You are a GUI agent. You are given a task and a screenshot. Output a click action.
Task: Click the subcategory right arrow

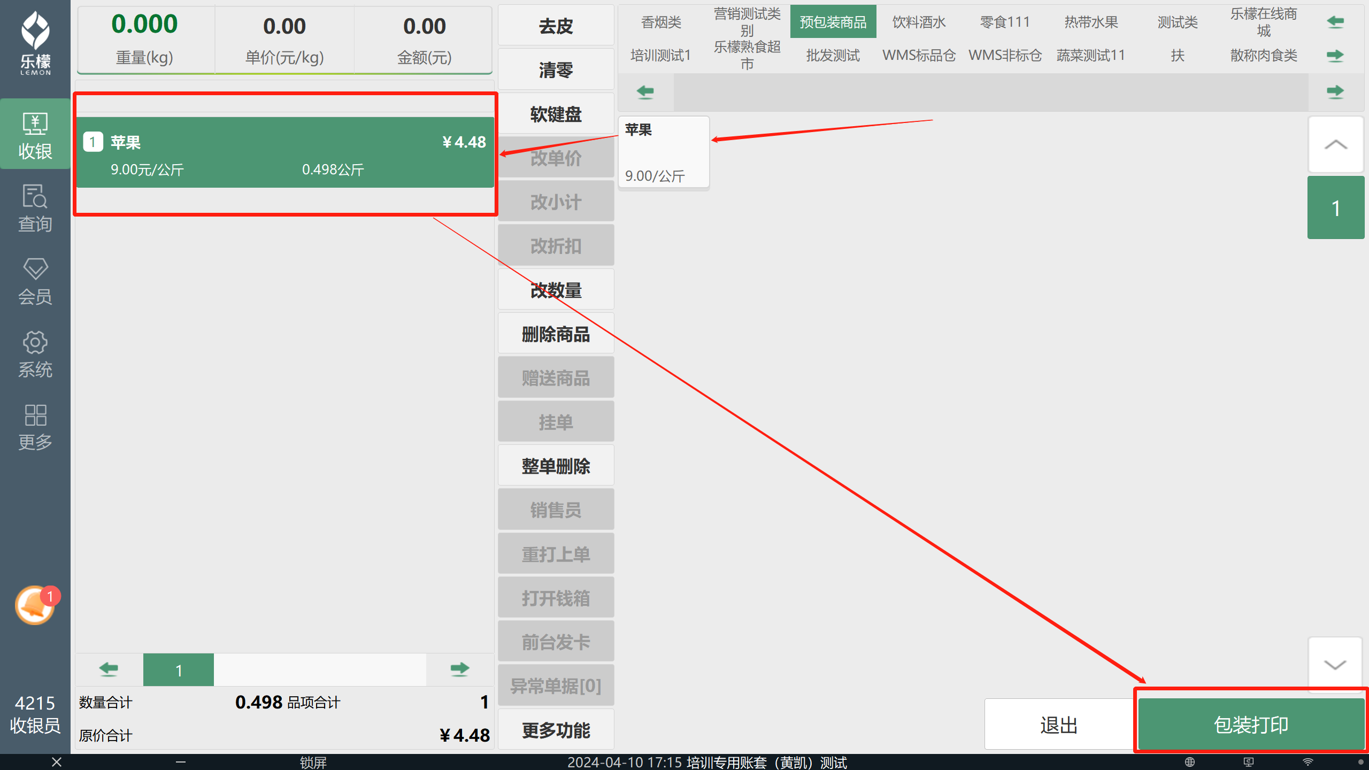(x=1335, y=92)
